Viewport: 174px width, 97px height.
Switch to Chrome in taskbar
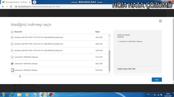[43, 95]
